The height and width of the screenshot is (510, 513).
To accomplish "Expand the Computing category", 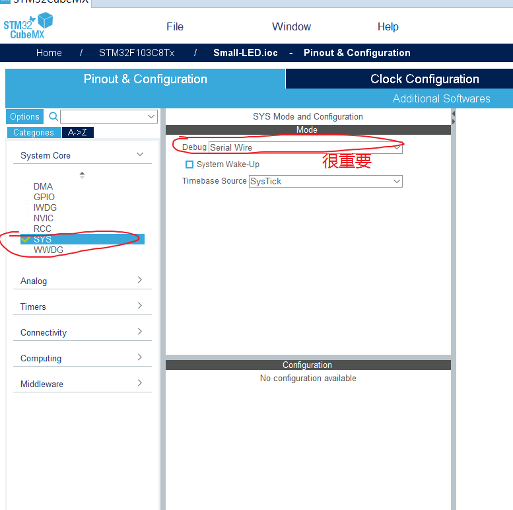I will (83, 358).
